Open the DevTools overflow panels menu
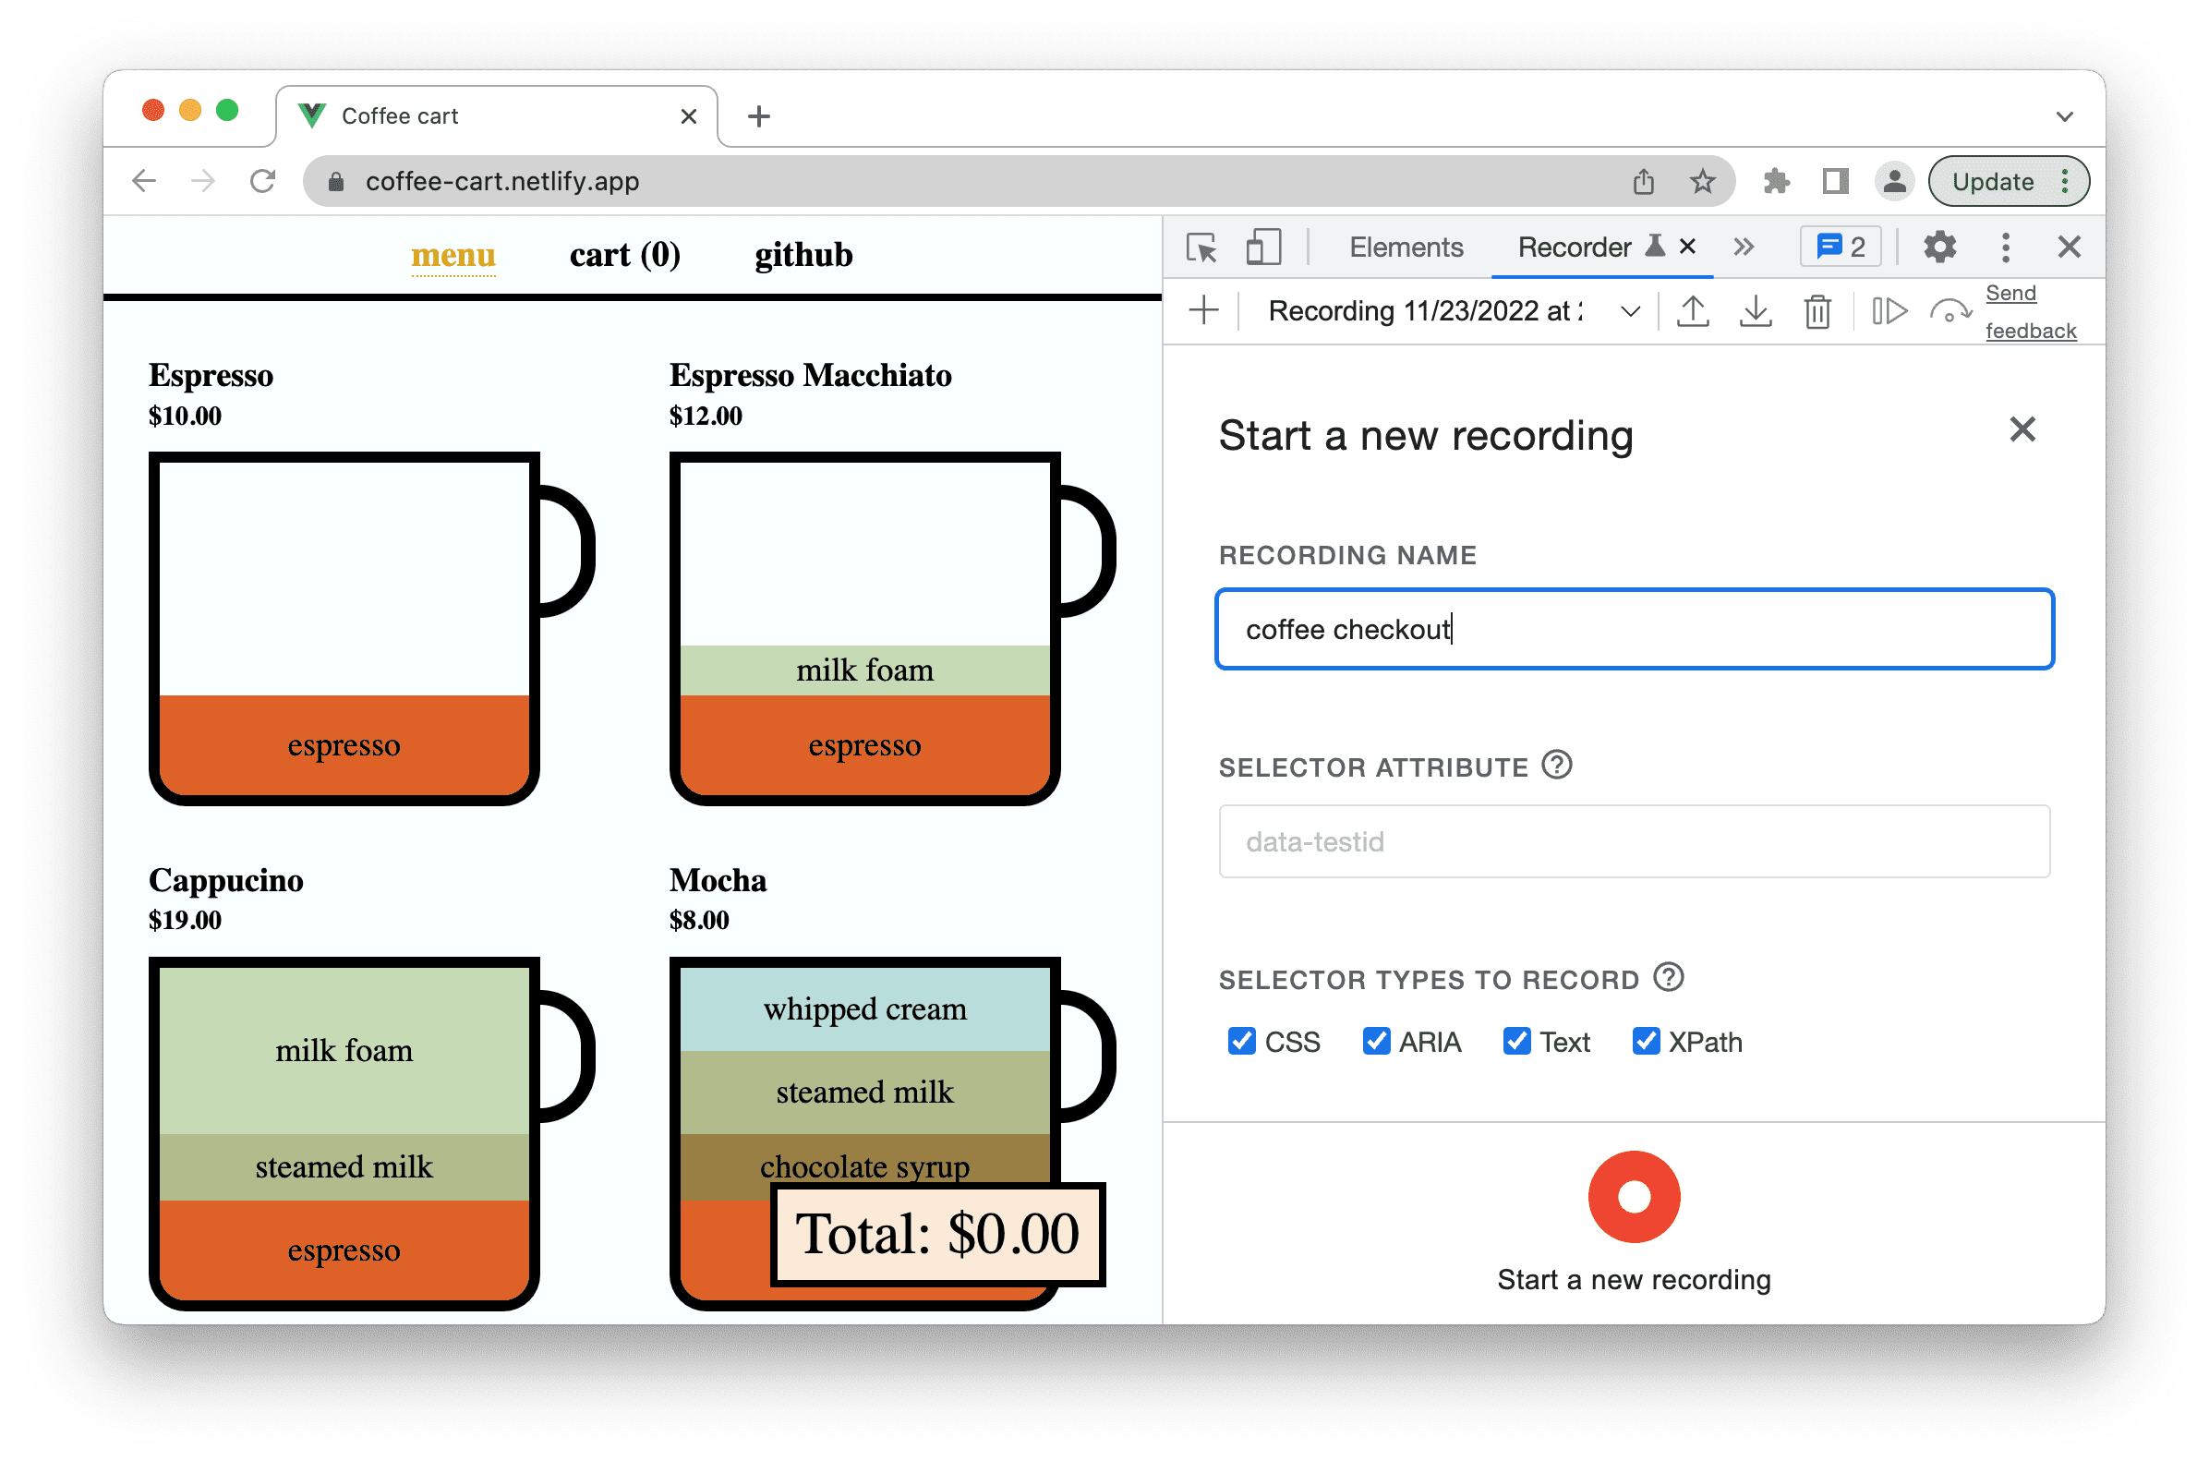This screenshot has height=1461, width=2209. click(x=1746, y=253)
